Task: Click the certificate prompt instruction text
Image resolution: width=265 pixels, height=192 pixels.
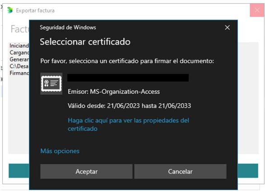Action: coord(127,61)
